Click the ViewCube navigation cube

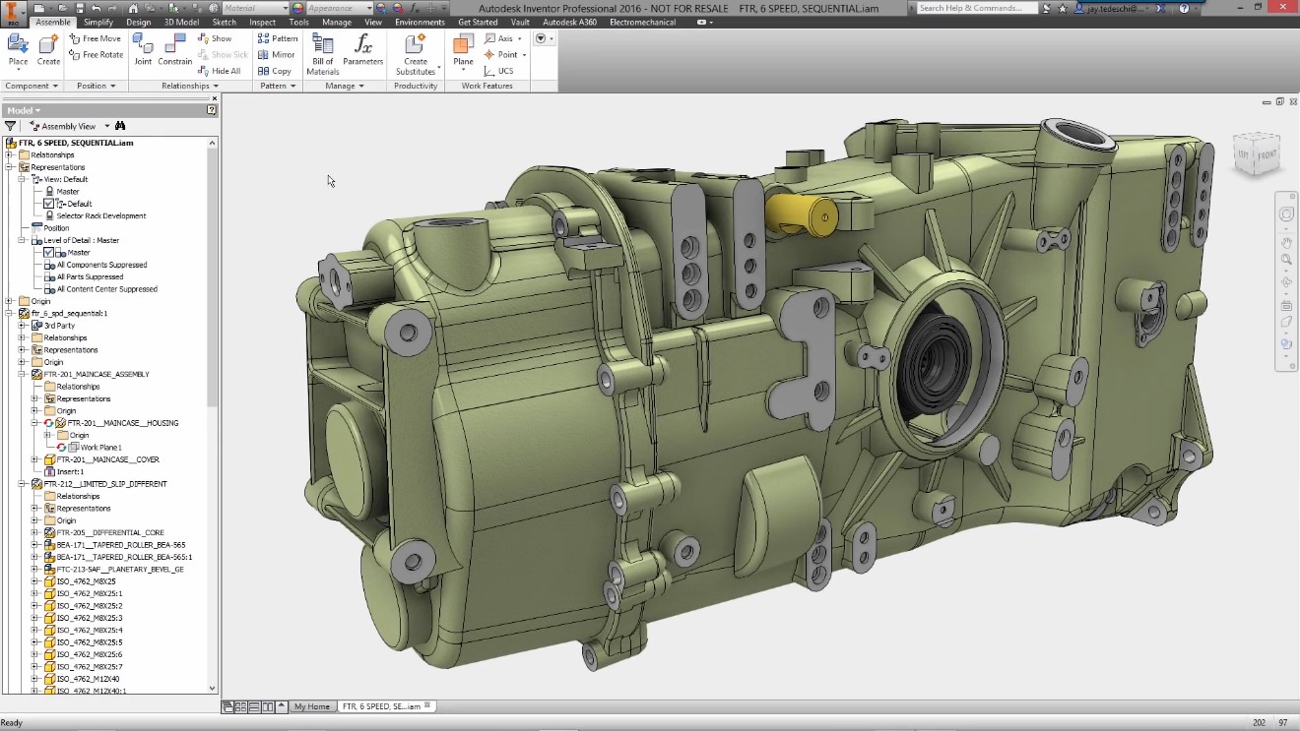click(x=1257, y=153)
